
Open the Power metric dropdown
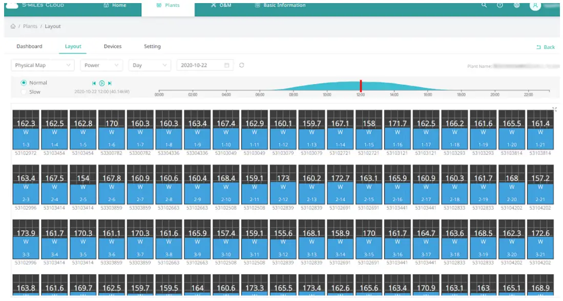coord(101,66)
